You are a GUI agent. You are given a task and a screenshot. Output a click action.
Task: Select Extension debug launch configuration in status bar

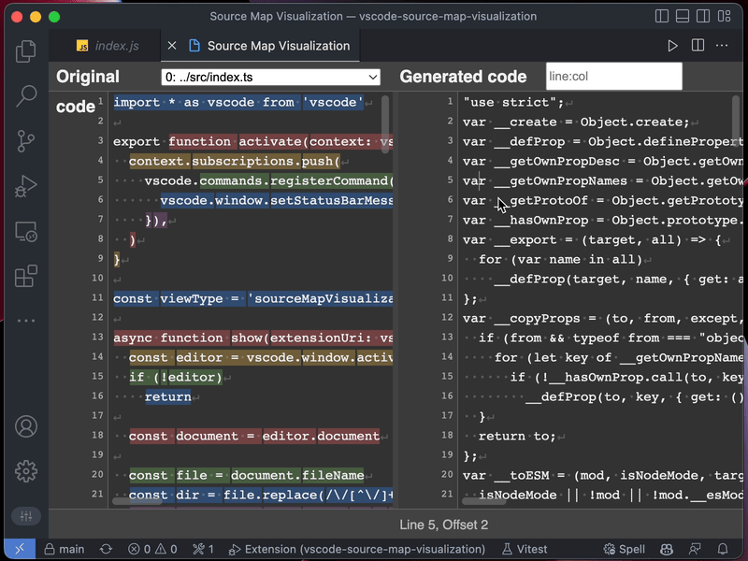click(x=357, y=549)
